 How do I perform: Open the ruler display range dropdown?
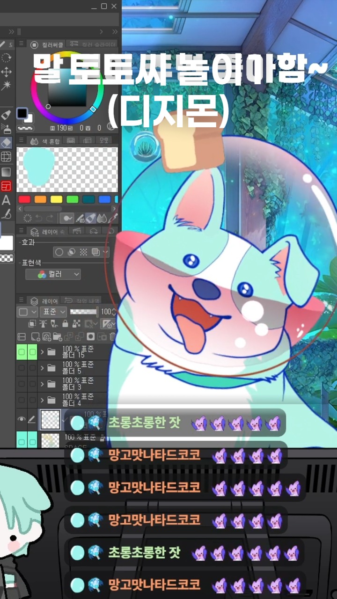(108, 323)
